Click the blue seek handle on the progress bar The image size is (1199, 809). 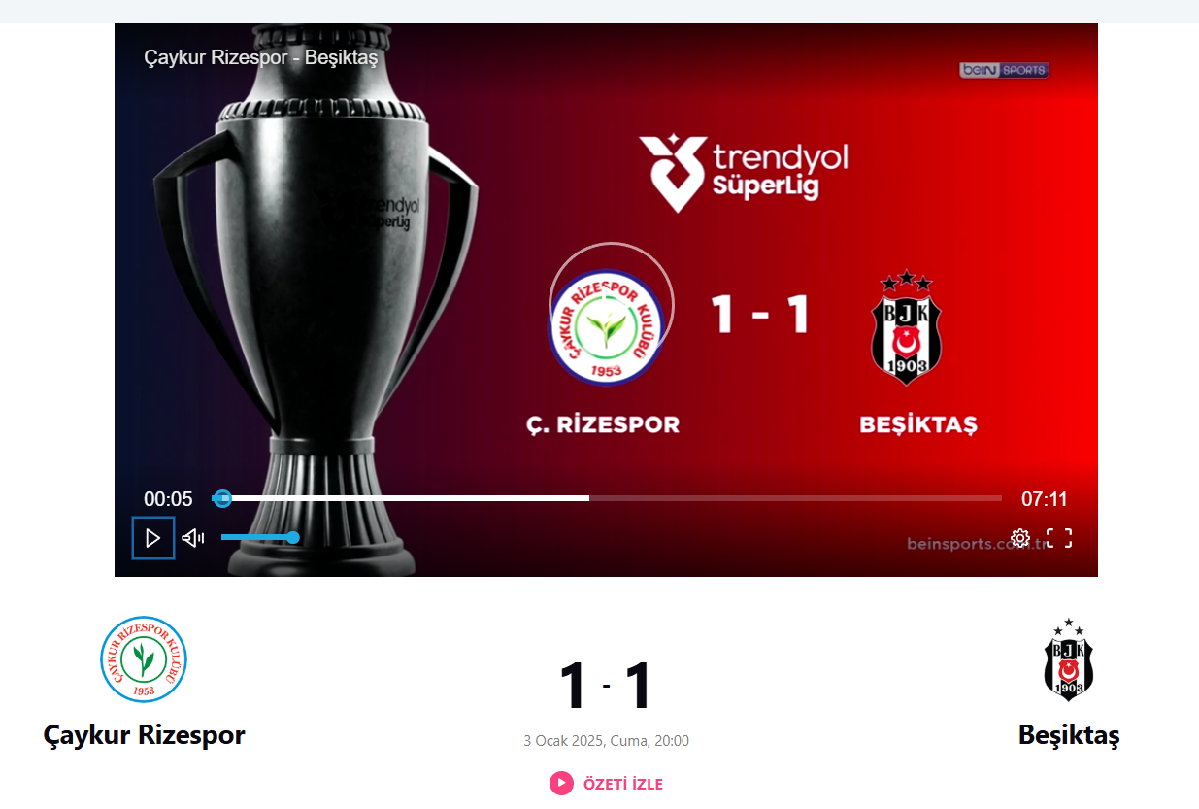222,498
